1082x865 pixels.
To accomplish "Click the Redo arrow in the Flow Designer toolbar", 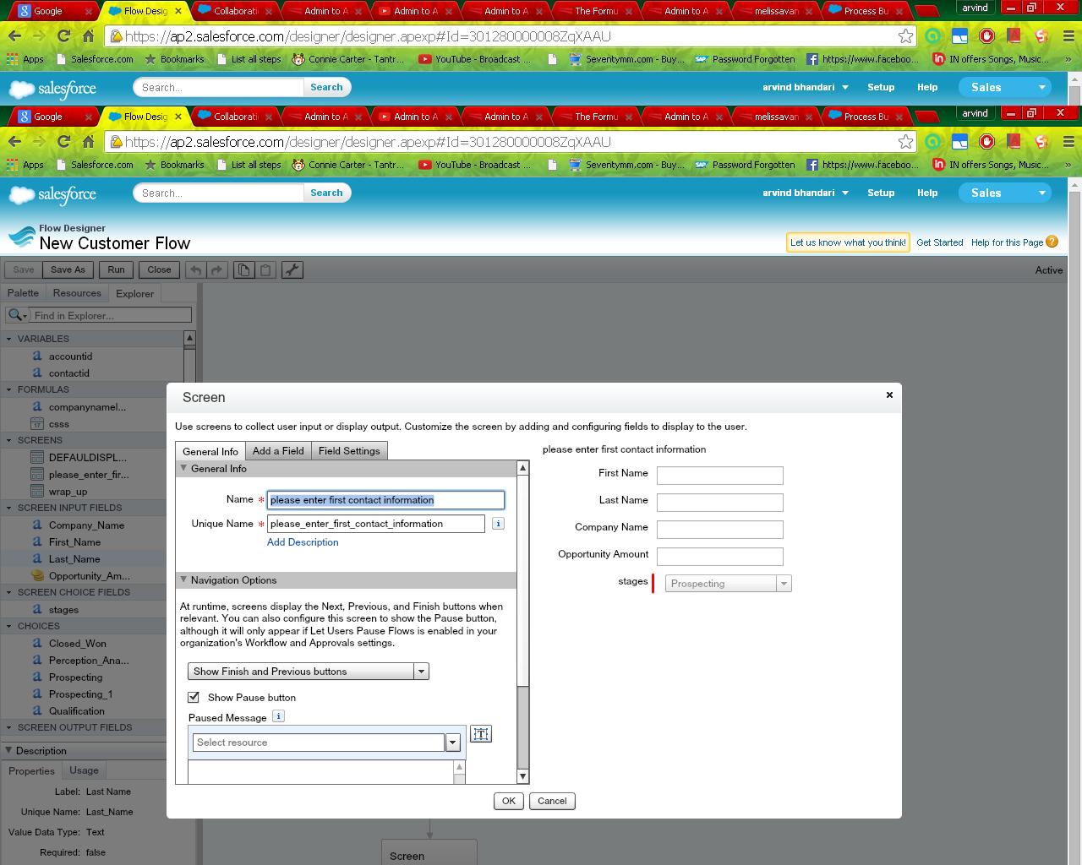I will 216,270.
